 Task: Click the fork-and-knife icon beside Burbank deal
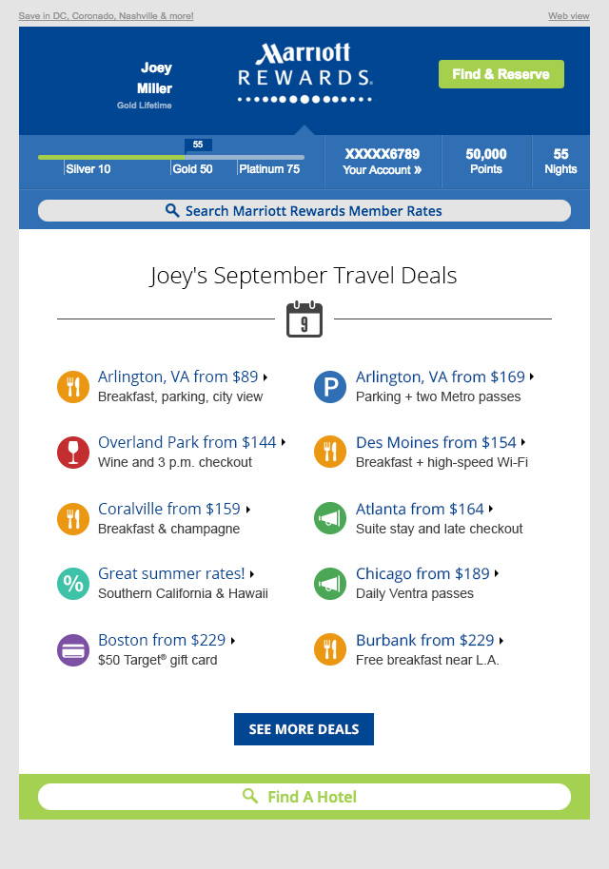[330, 650]
